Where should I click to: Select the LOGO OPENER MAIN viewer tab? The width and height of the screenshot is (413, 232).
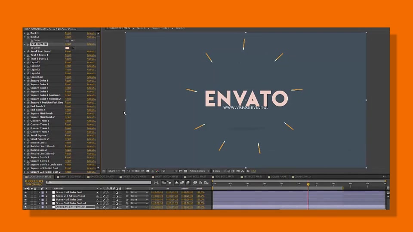119,28
